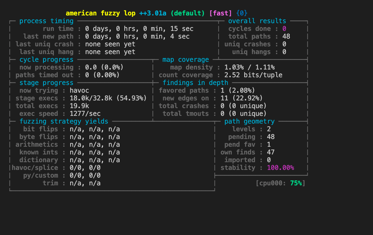Click levels value 2
The height and width of the screenshot is (235, 373).
point(269,129)
